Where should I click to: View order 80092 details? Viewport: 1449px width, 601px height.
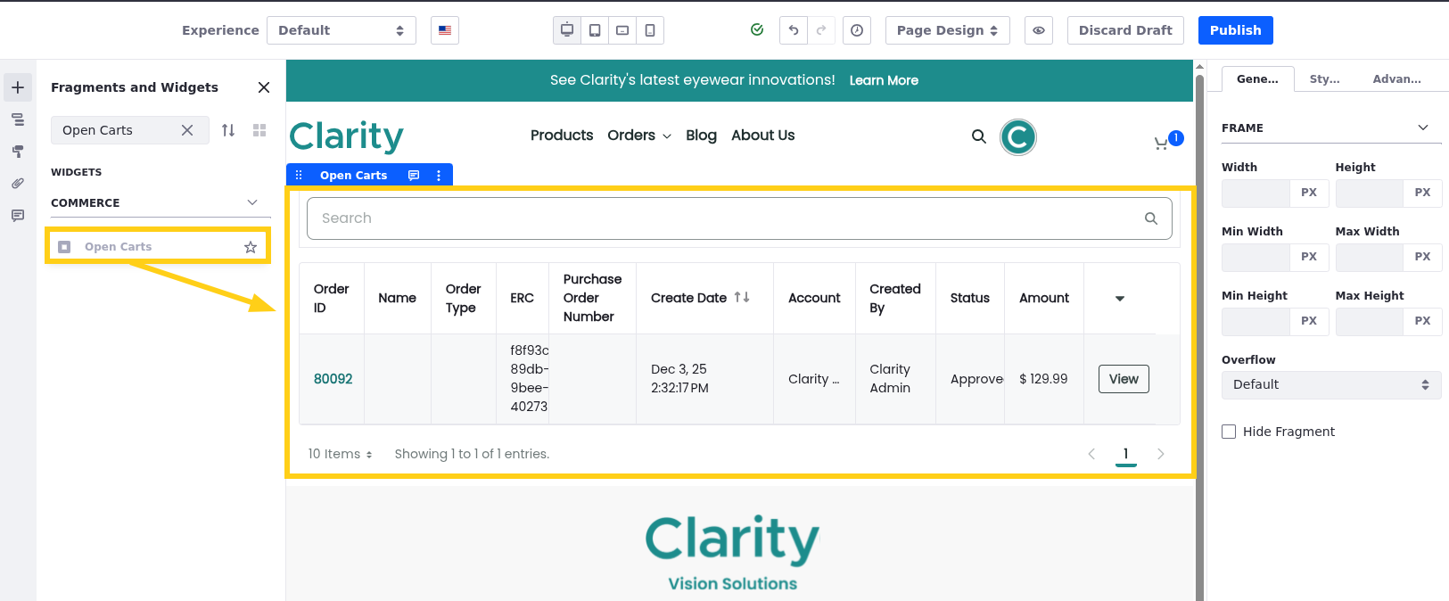(1124, 379)
